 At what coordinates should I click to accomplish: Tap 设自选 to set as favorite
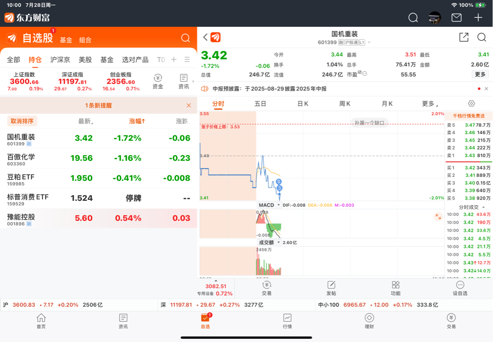(x=460, y=288)
